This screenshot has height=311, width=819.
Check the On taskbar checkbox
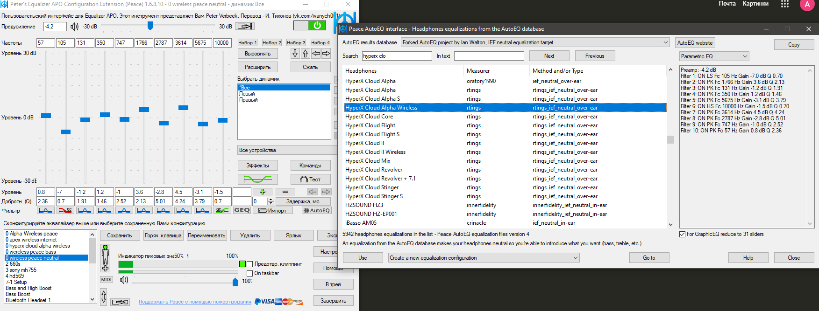[250, 273]
